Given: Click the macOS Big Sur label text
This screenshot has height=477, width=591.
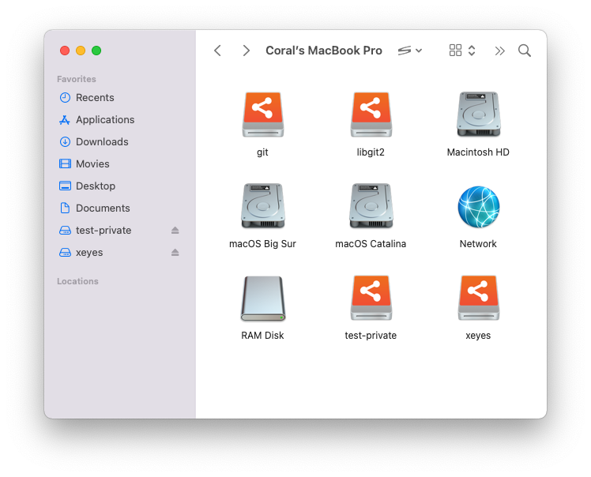Looking at the screenshot, I should (x=262, y=244).
